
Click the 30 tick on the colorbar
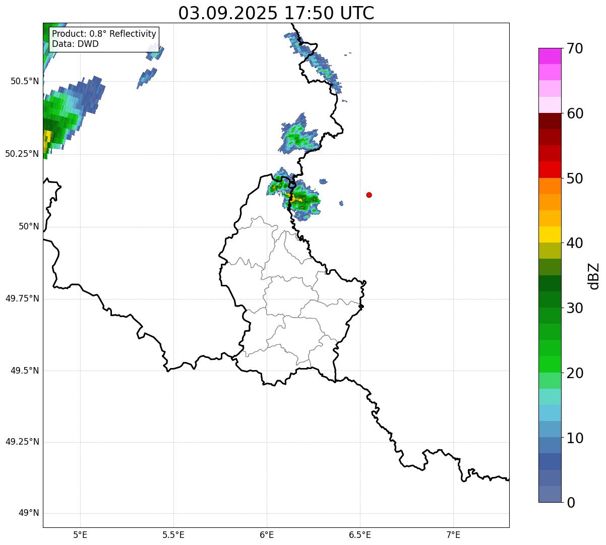point(575,308)
